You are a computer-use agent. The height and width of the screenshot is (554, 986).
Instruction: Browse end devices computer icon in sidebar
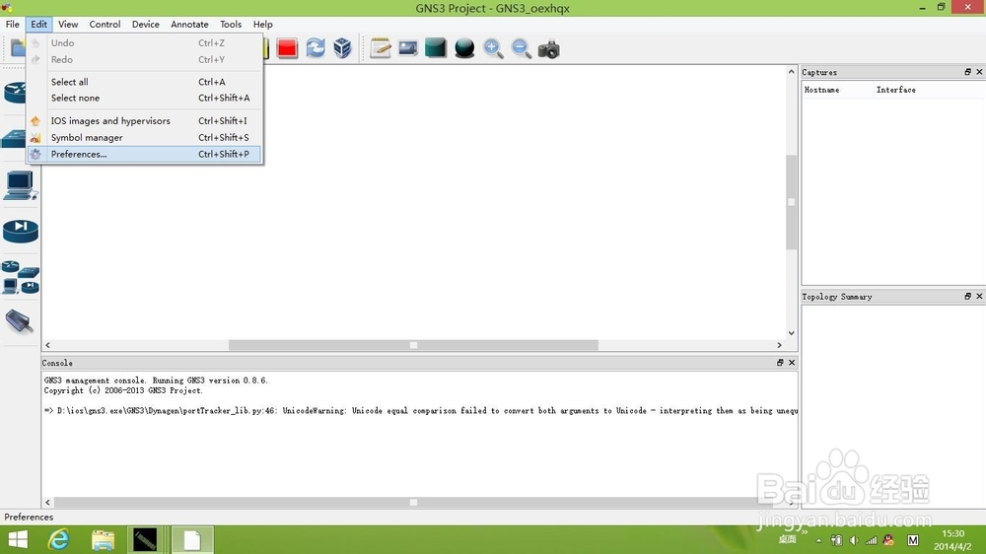20,186
